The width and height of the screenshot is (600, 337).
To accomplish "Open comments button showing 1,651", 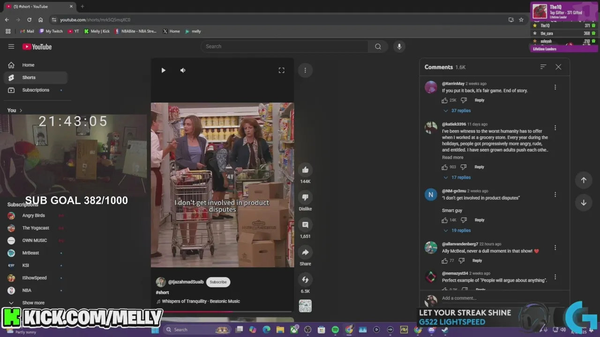I will click(x=305, y=225).
